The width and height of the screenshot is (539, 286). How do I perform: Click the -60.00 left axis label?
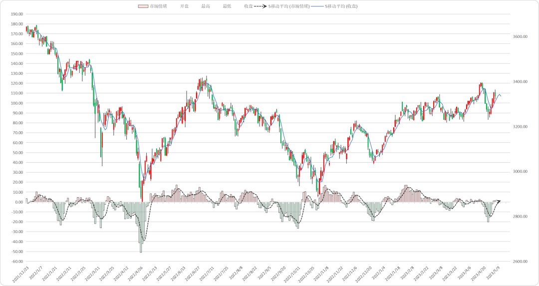pyautogui.click(x=17, y=261)
